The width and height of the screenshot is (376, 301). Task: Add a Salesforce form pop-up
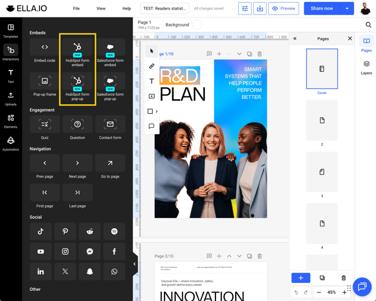110,81
